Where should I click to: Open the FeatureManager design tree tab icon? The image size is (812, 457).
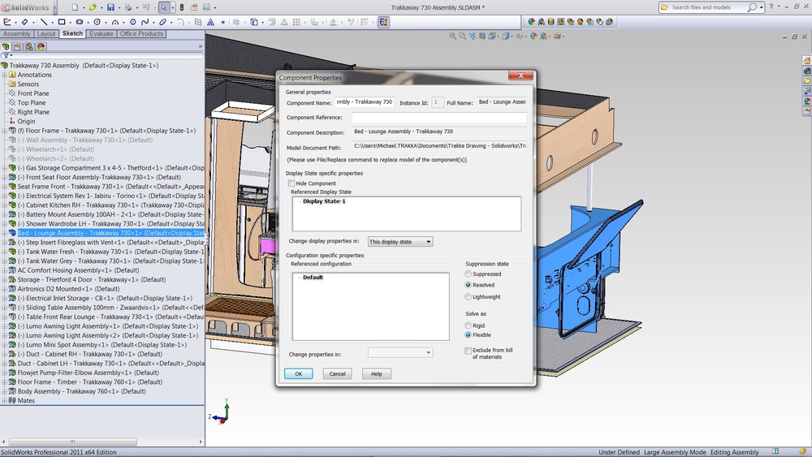tap(6, 46)
